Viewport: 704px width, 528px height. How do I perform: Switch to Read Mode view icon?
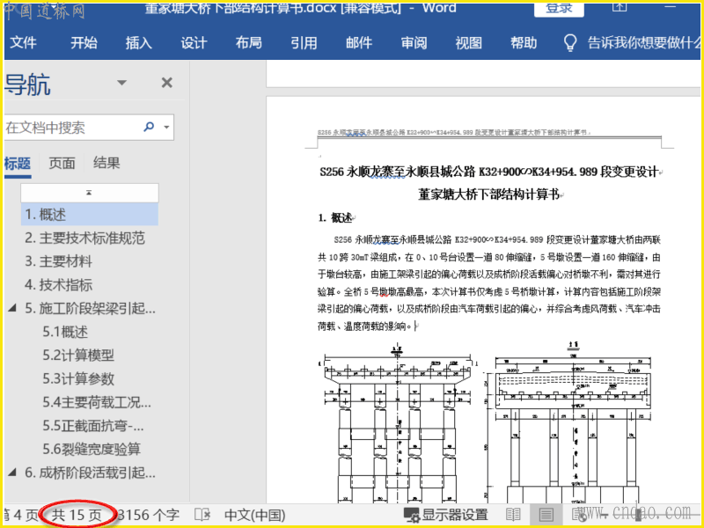click(513, 515)
